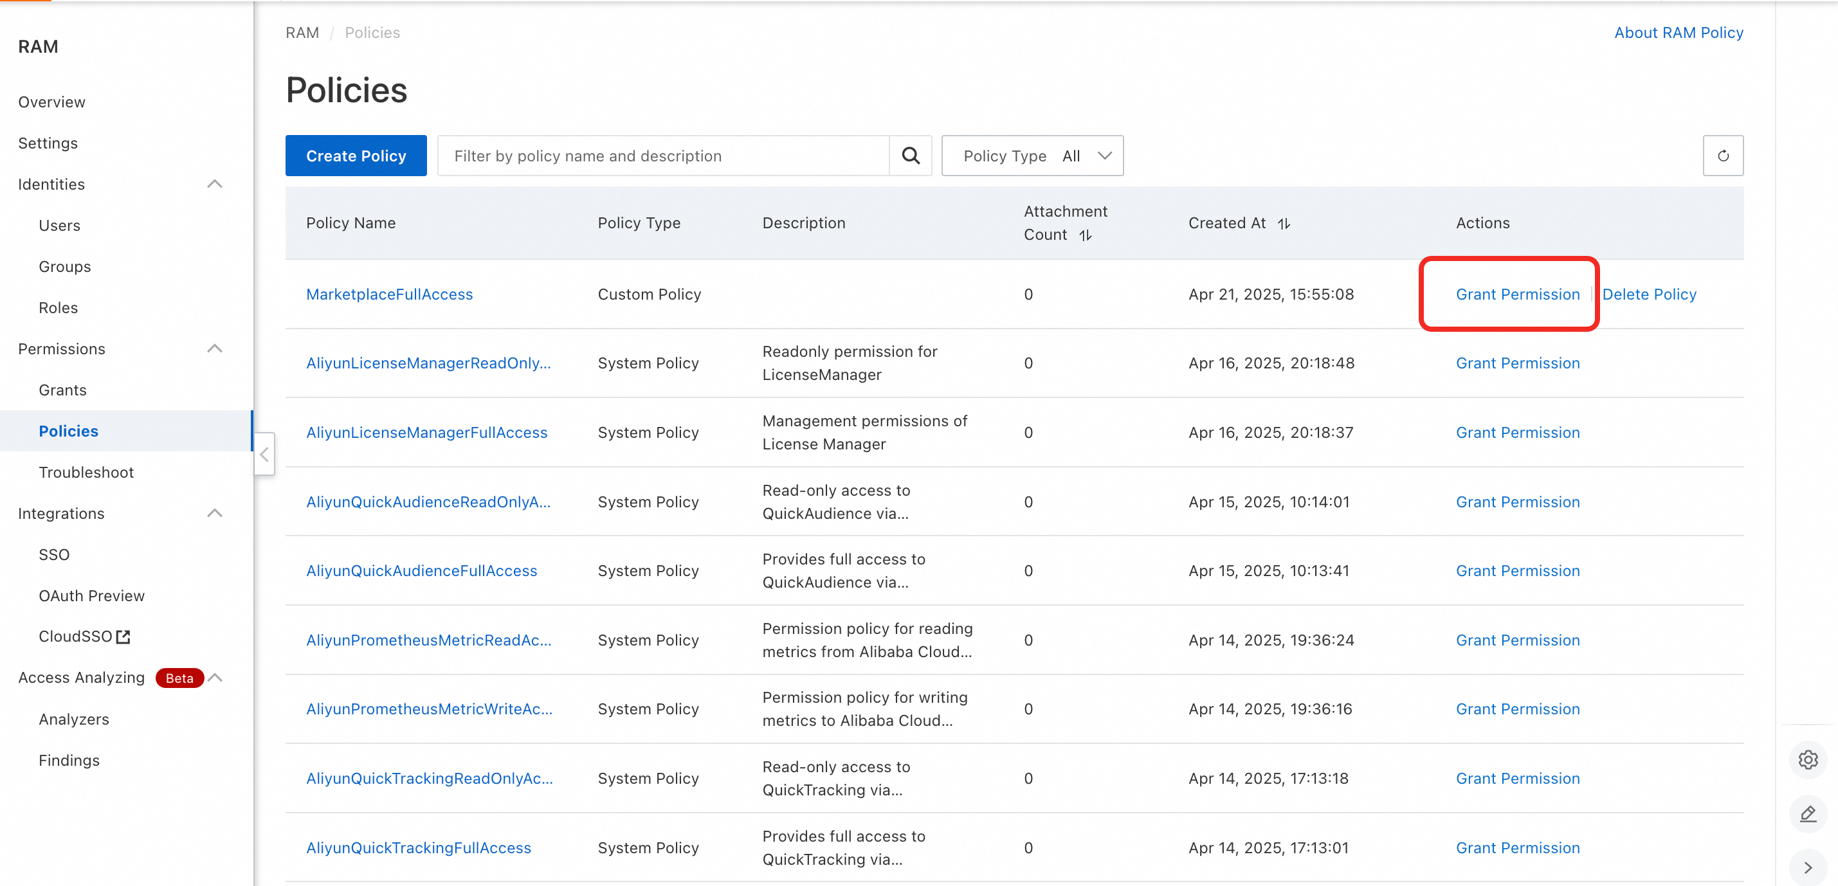Click the search magnifier icon
This screenshot has height=886, width=1838.
[911, 156]
